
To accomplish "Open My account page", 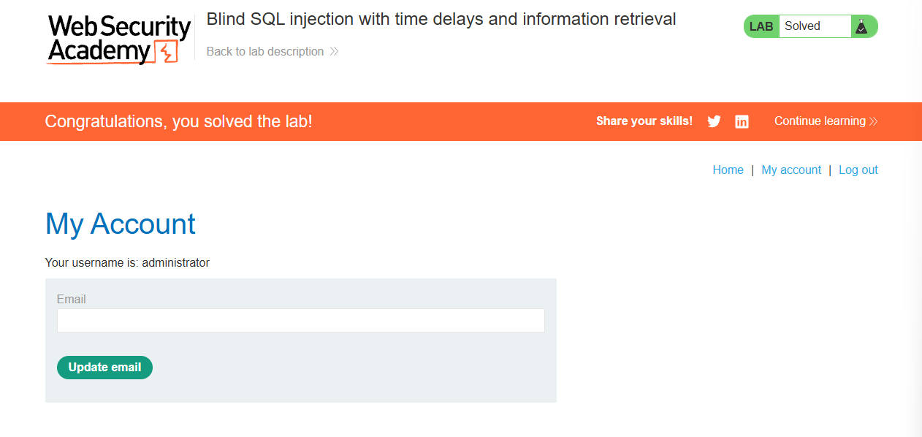I will pyautogui.click(x=791, y=170).
